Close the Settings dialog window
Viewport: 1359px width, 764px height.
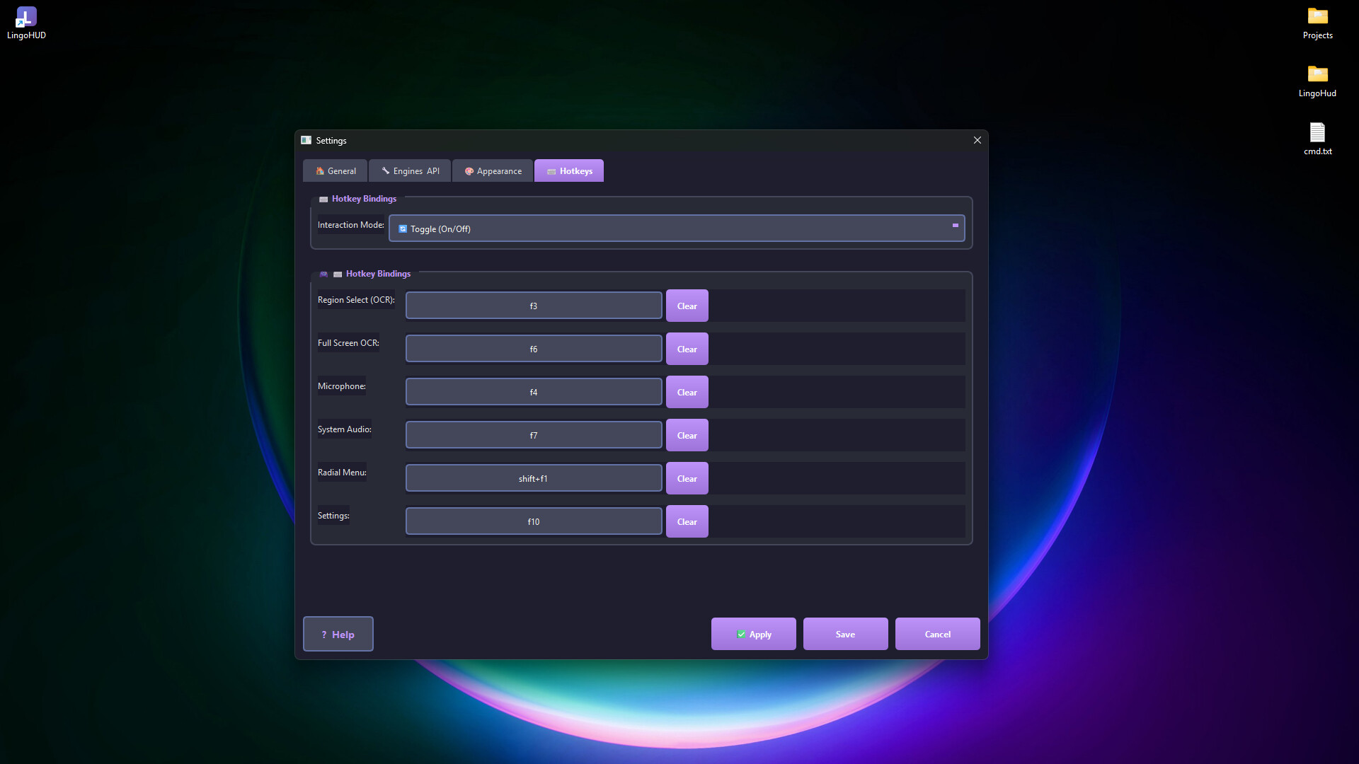point(977,140)
